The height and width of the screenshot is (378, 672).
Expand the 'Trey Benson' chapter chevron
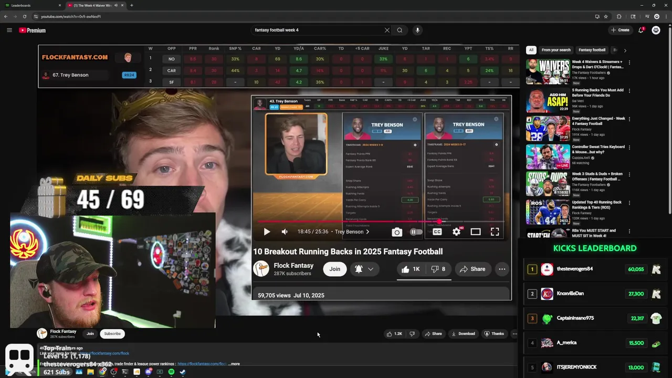[367, 232]
